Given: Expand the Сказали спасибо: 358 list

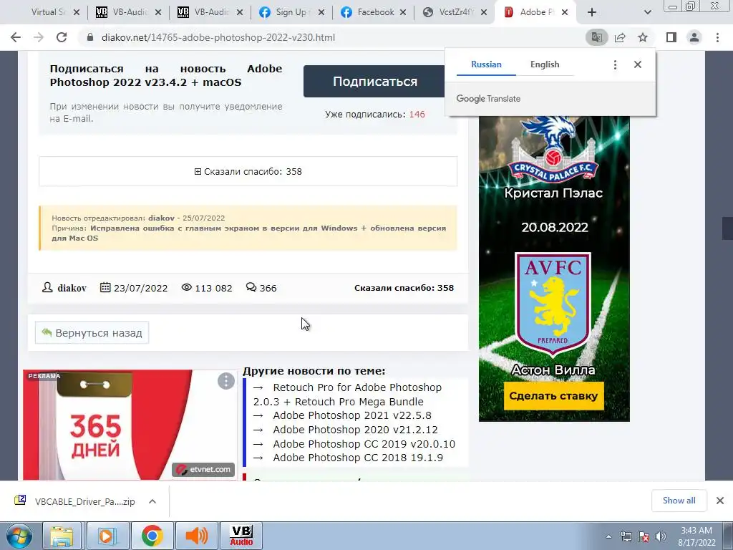Looking at the screenshot, I should [248, 172].
